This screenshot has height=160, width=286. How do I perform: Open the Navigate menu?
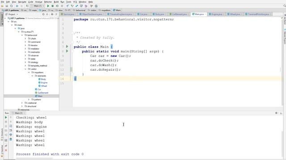coord(22,2)
